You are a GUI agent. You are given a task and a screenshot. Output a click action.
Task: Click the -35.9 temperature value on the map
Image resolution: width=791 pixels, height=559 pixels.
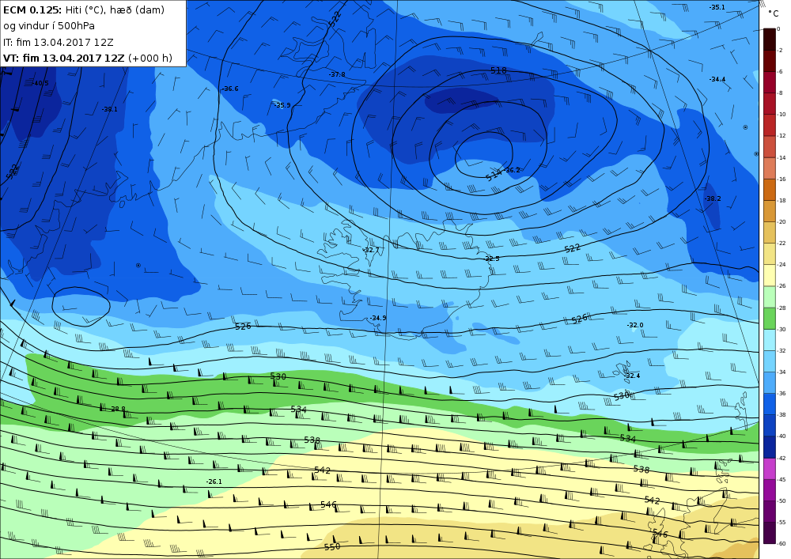pyautogui.click(x=282, y=105)
